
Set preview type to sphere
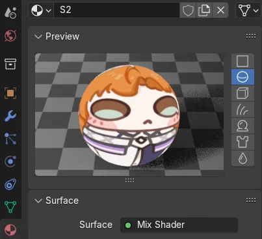click(x=242, y=77)
